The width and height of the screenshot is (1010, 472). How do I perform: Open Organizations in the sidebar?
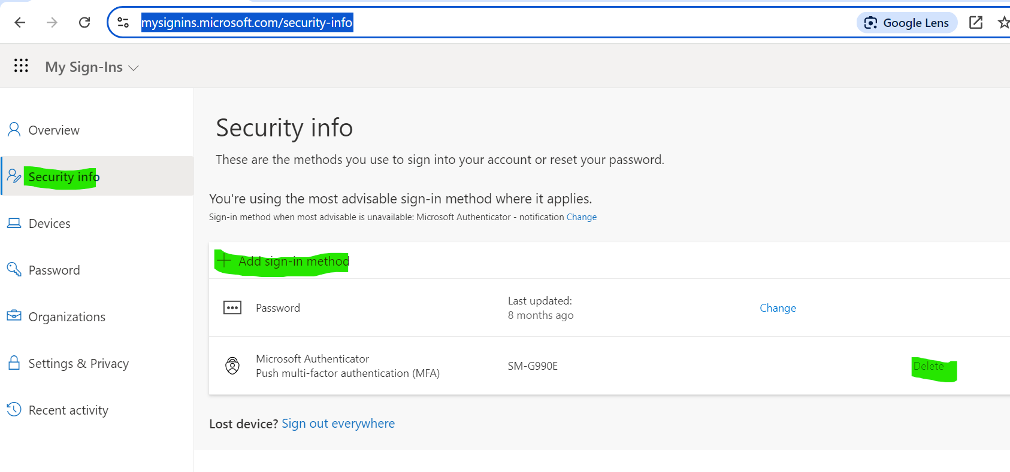tap(67, 317)
